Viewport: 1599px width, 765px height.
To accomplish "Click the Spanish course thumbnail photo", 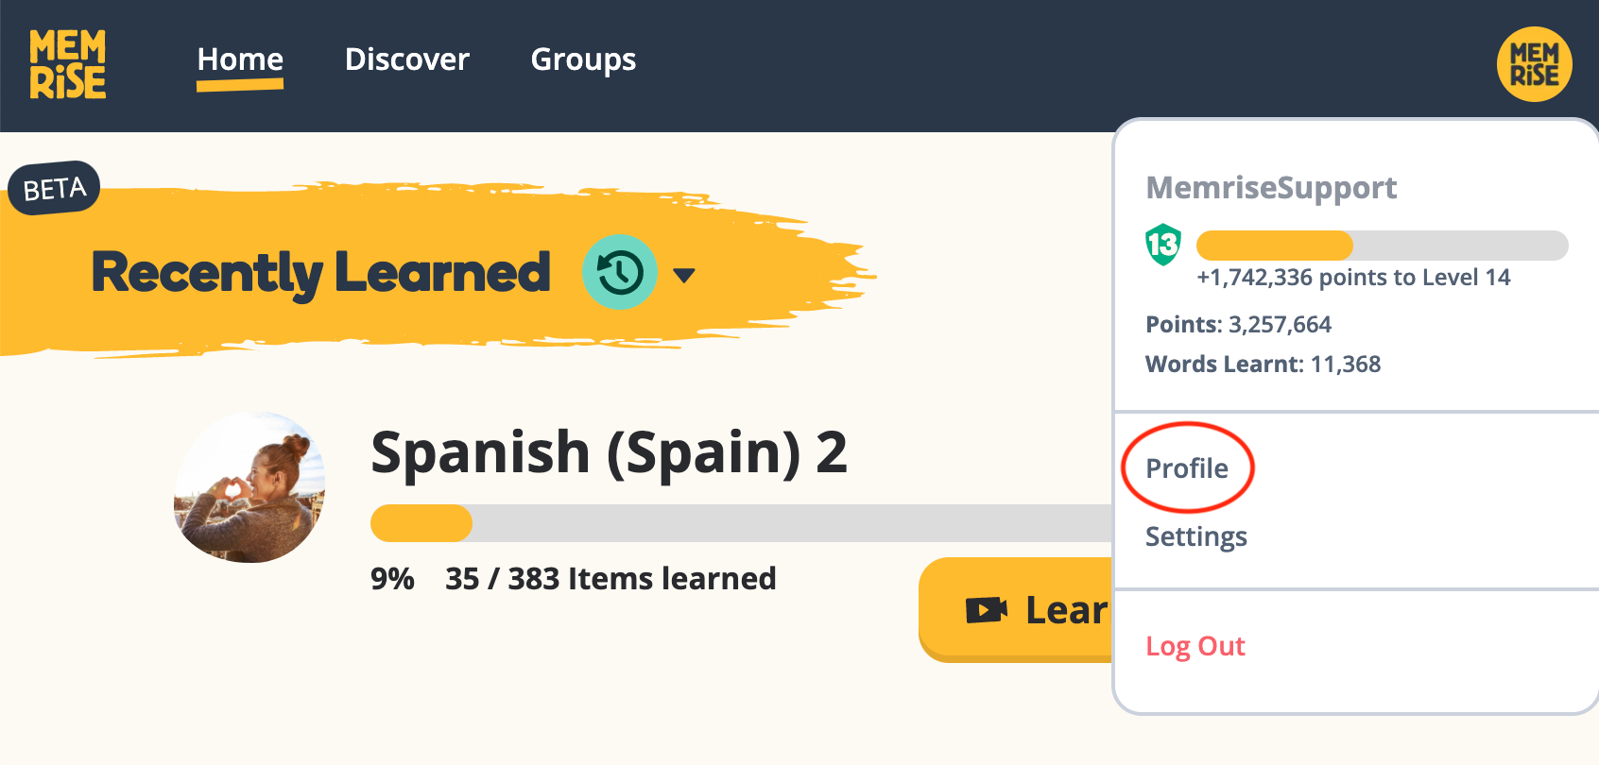I will (x=249, y=486).
